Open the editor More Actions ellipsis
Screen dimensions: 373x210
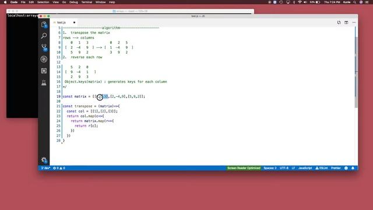point(354,22)
